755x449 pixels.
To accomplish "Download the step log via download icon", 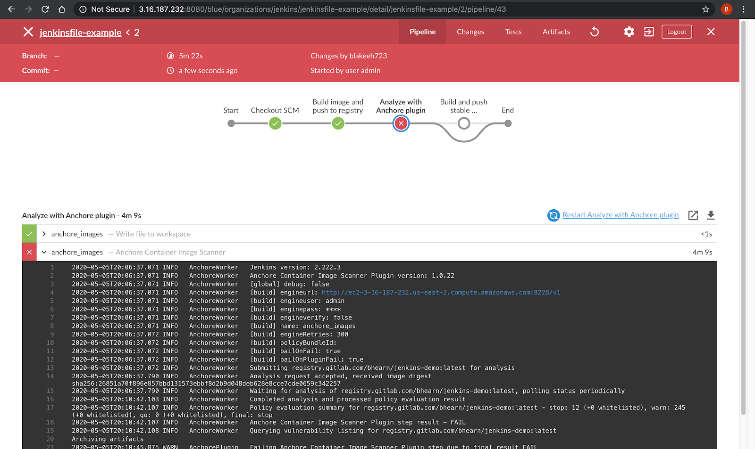I will point(711,215).
